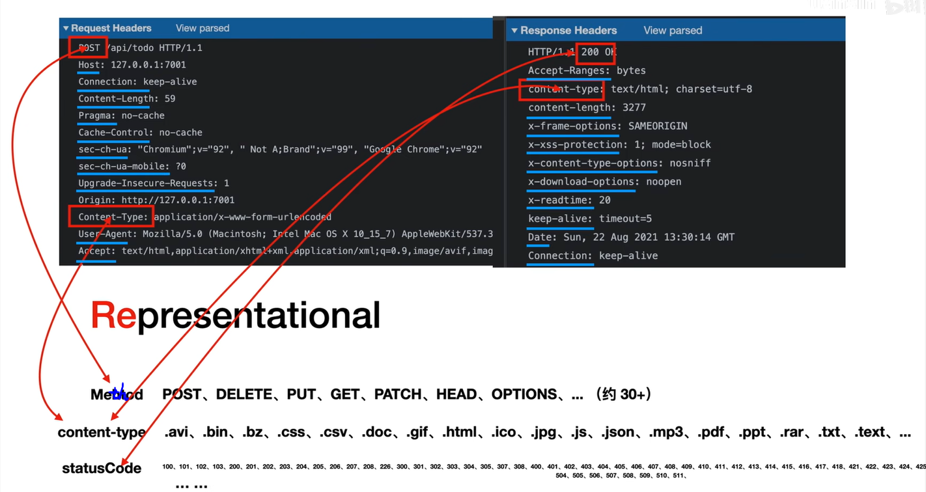Collapse the Response Headers section triangle

click(514, 31)
